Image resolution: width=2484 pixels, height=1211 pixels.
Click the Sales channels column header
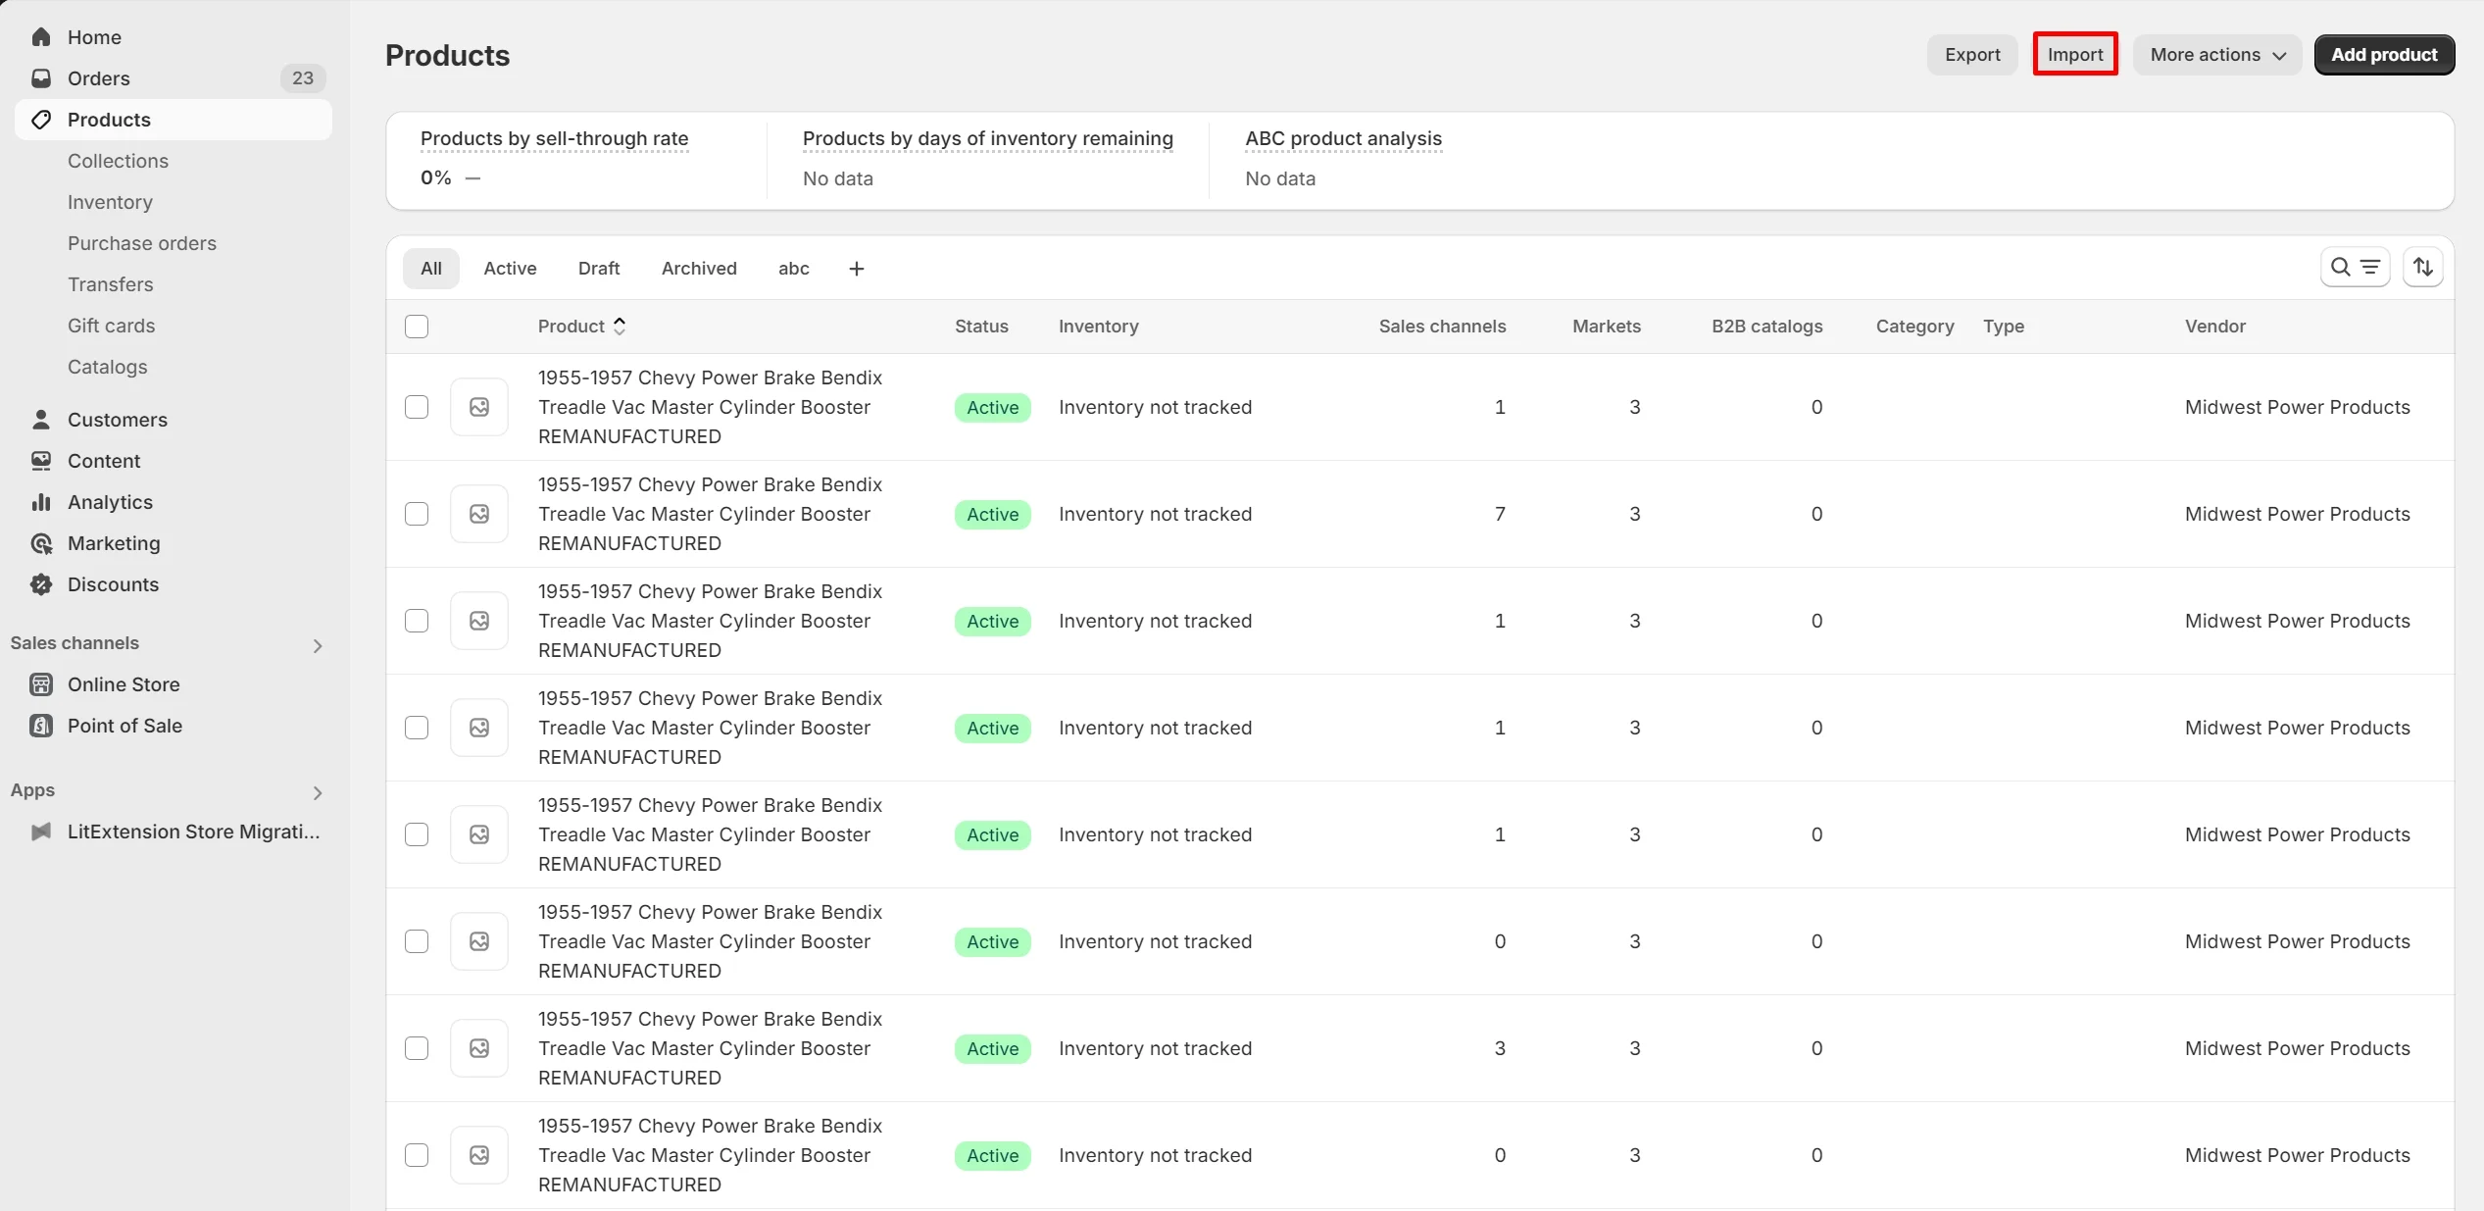coord(1443,327)
